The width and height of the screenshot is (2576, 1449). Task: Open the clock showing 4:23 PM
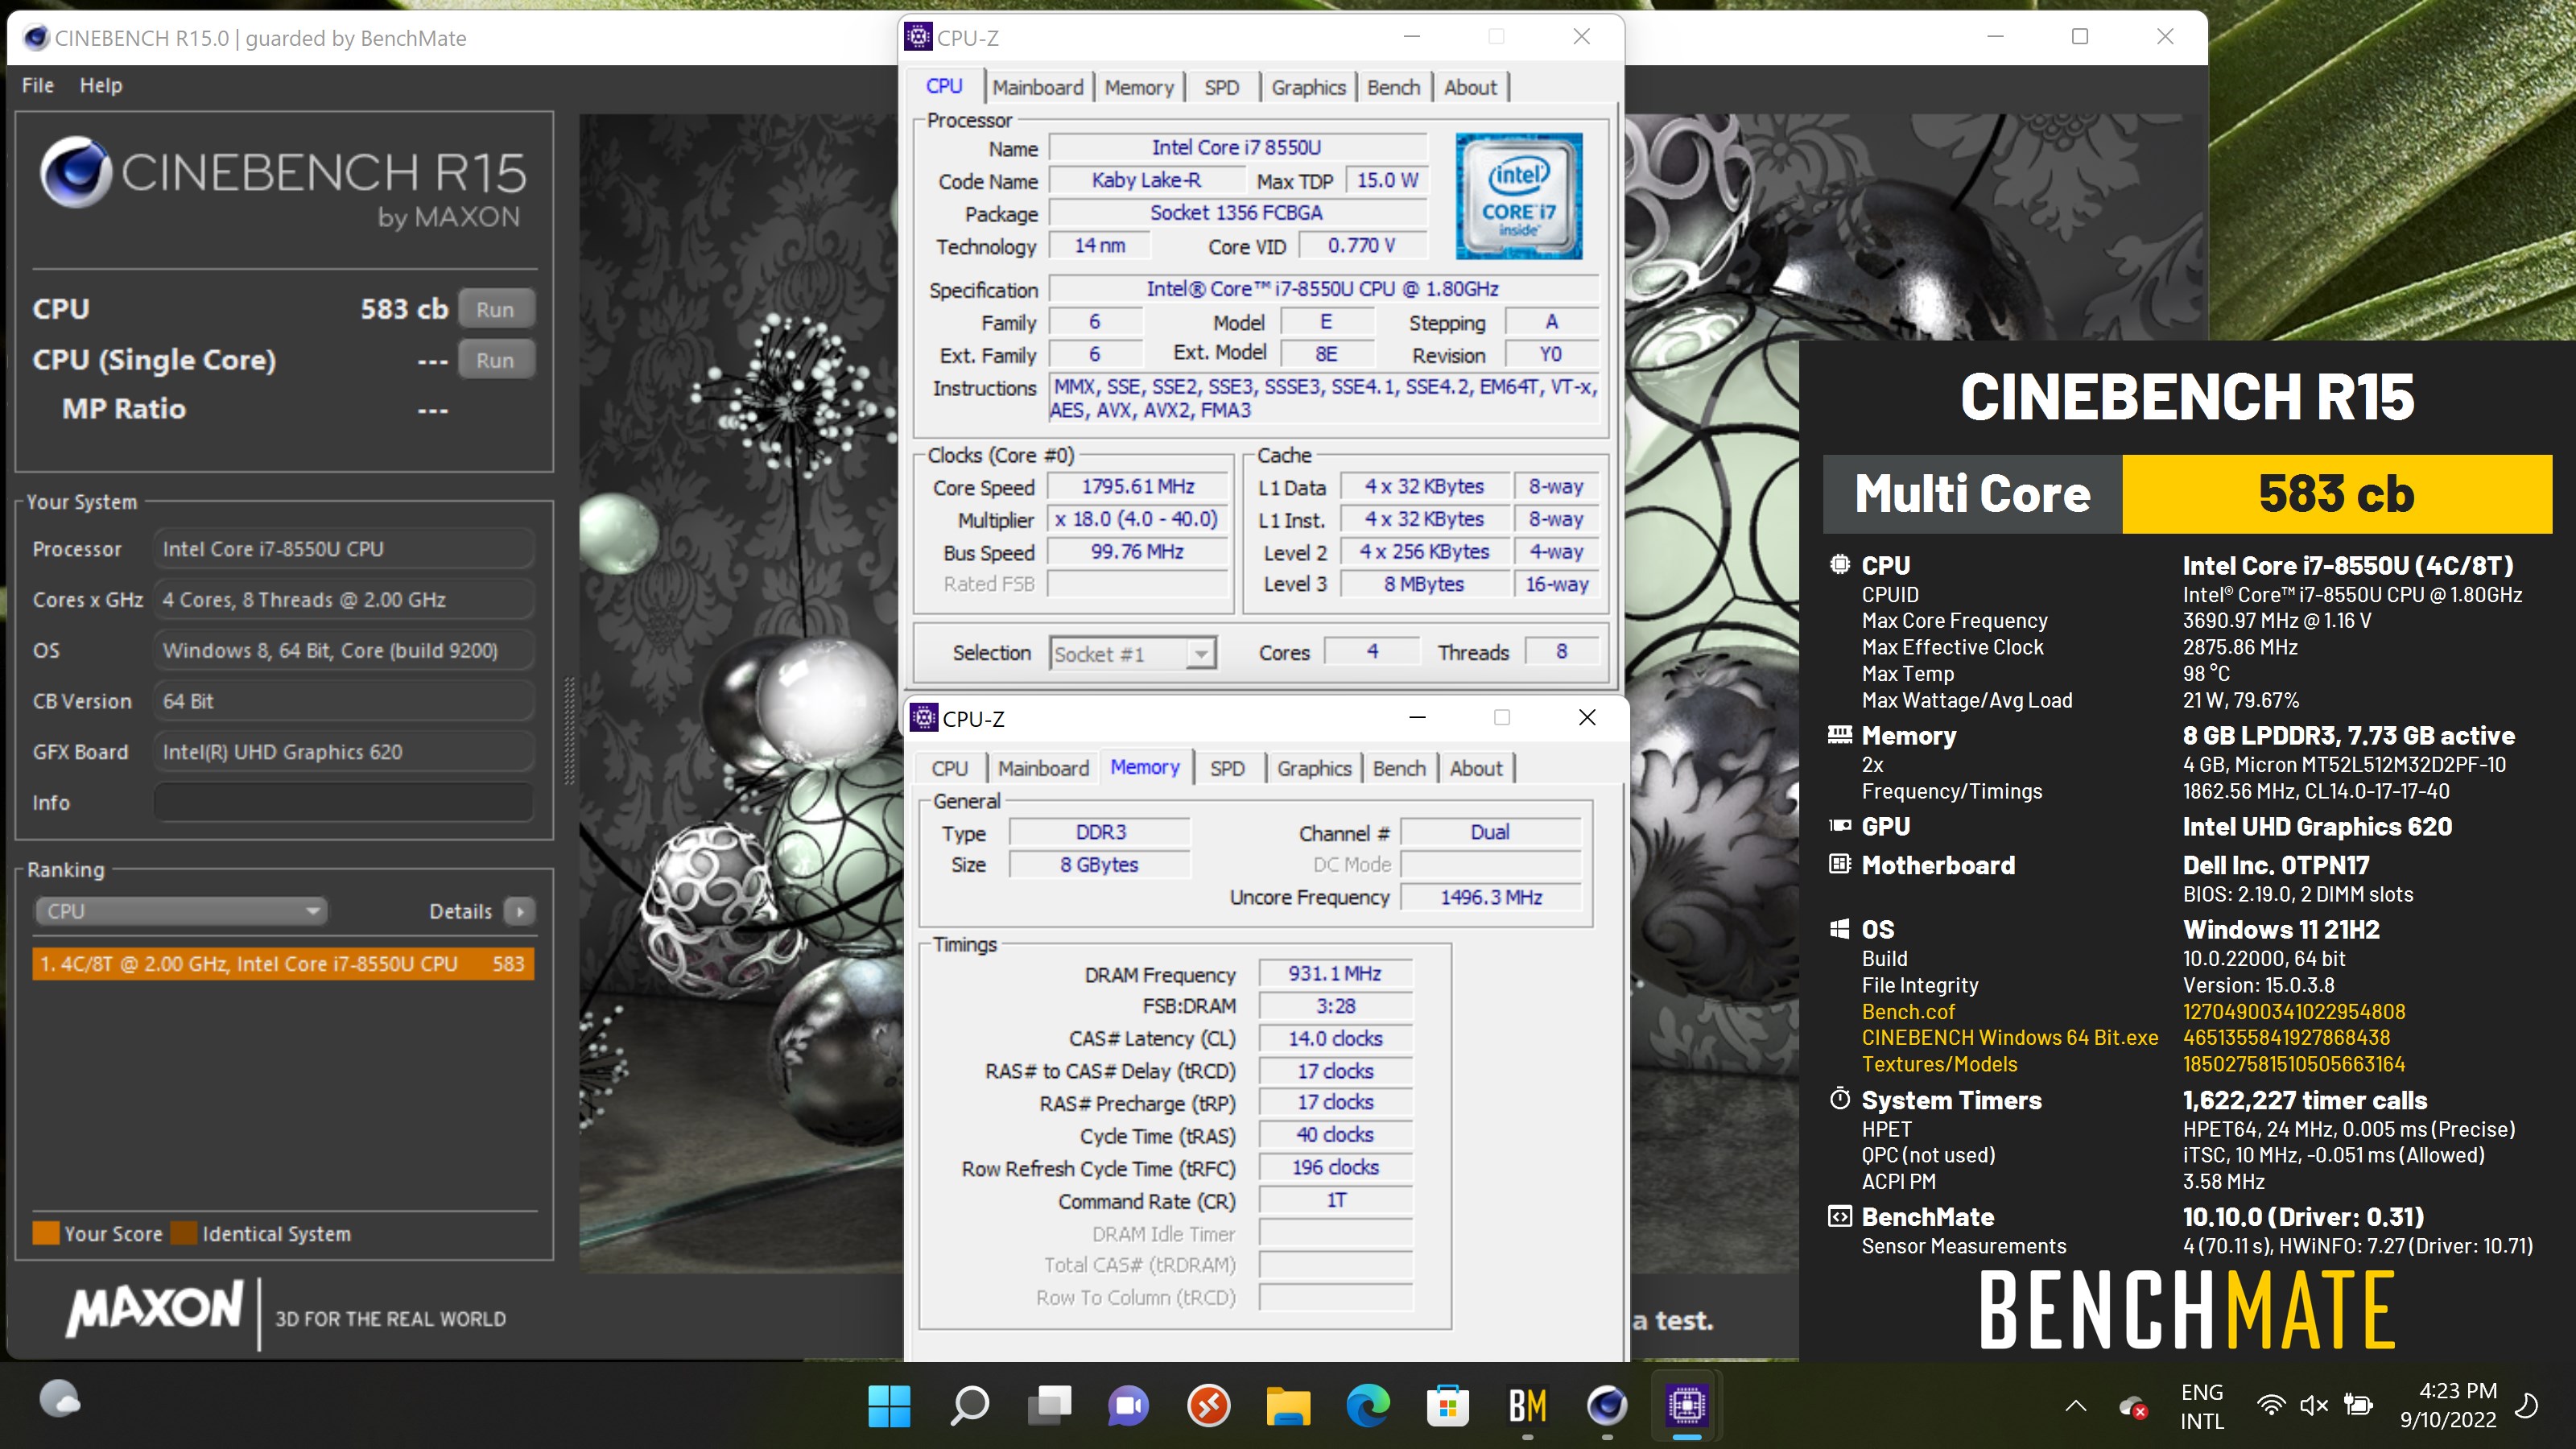coord(2448,1405)
